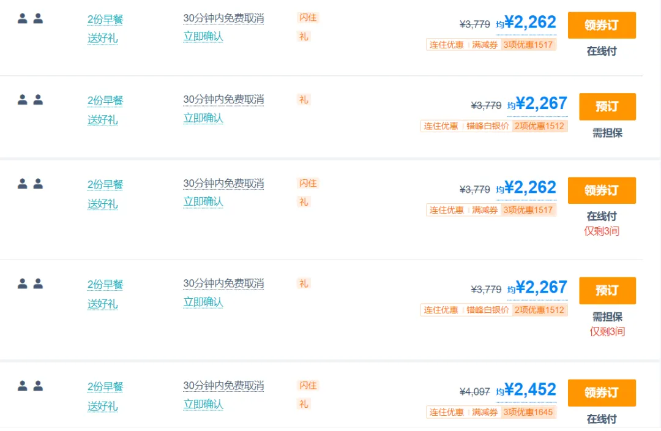Viewport: 661px width, 431px height.
Task: Click 错峰白银价 tag in fourth row
Action: 488,310
